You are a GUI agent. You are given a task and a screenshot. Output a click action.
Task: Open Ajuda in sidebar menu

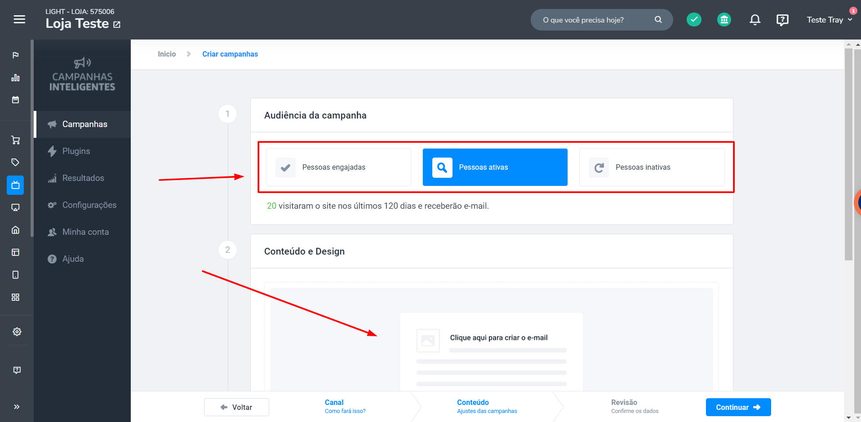83,259
